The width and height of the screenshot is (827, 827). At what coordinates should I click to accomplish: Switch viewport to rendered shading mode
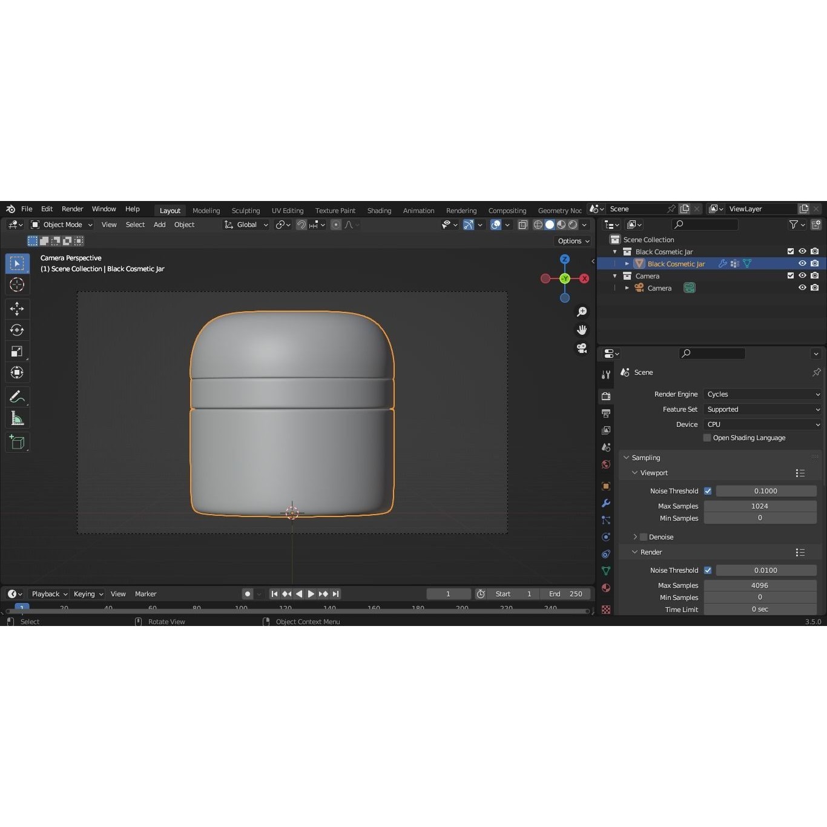(572, 225)
